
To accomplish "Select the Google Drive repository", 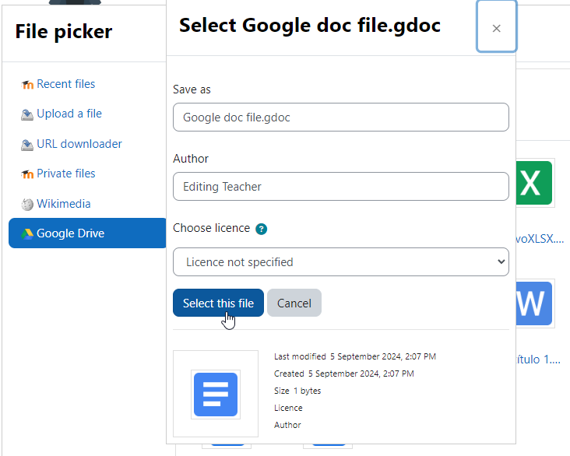I will (87, 233).
